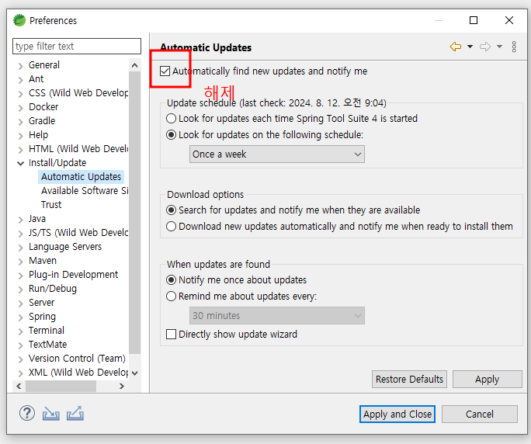Click the Cancel button
The image size is (531, 444).
coord(480,415)
